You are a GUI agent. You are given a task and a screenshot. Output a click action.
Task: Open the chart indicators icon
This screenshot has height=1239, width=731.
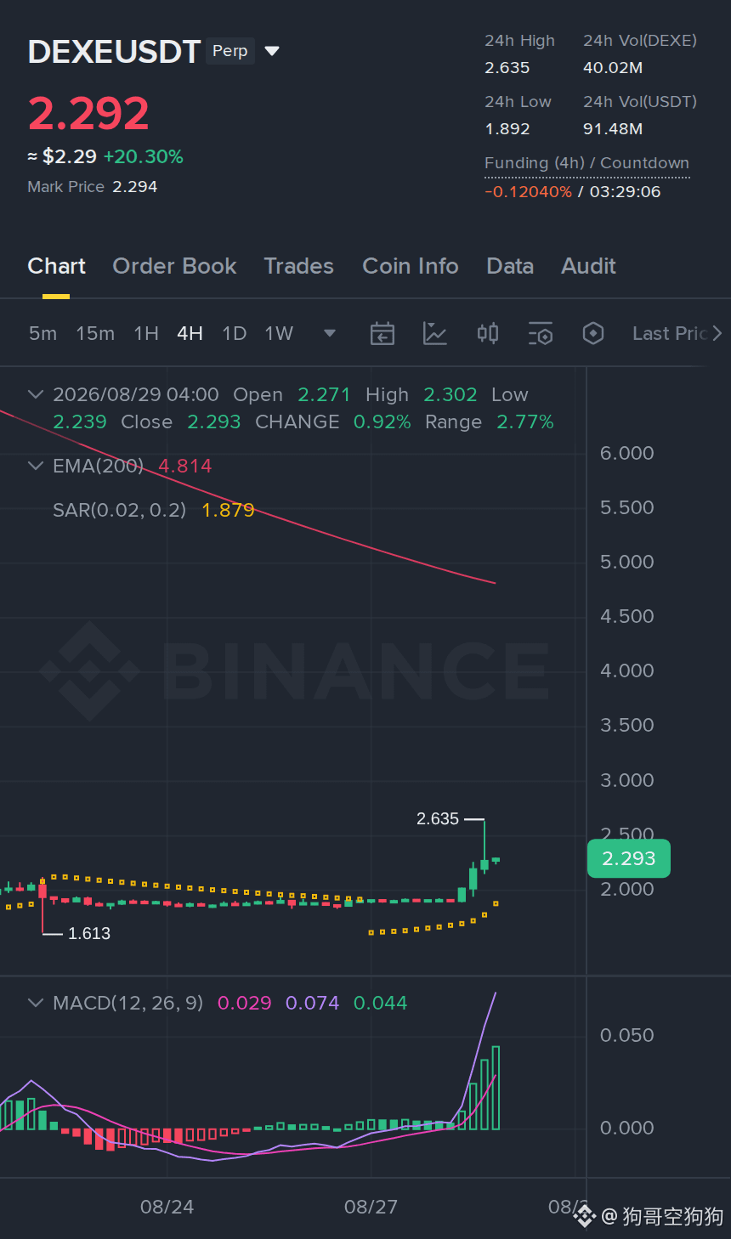435,333
